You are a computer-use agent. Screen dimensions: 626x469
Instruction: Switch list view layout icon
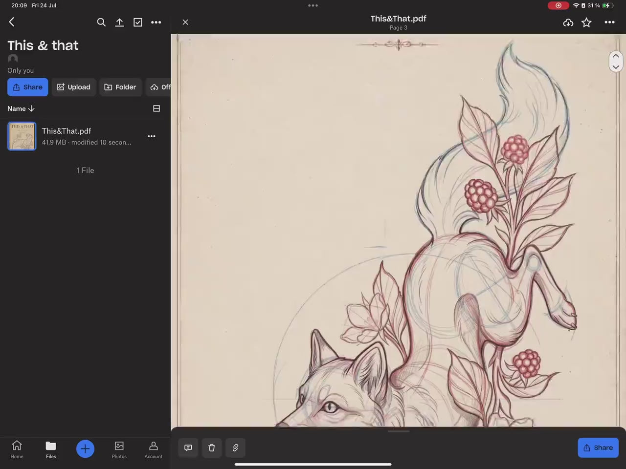[x=156, y=108]
